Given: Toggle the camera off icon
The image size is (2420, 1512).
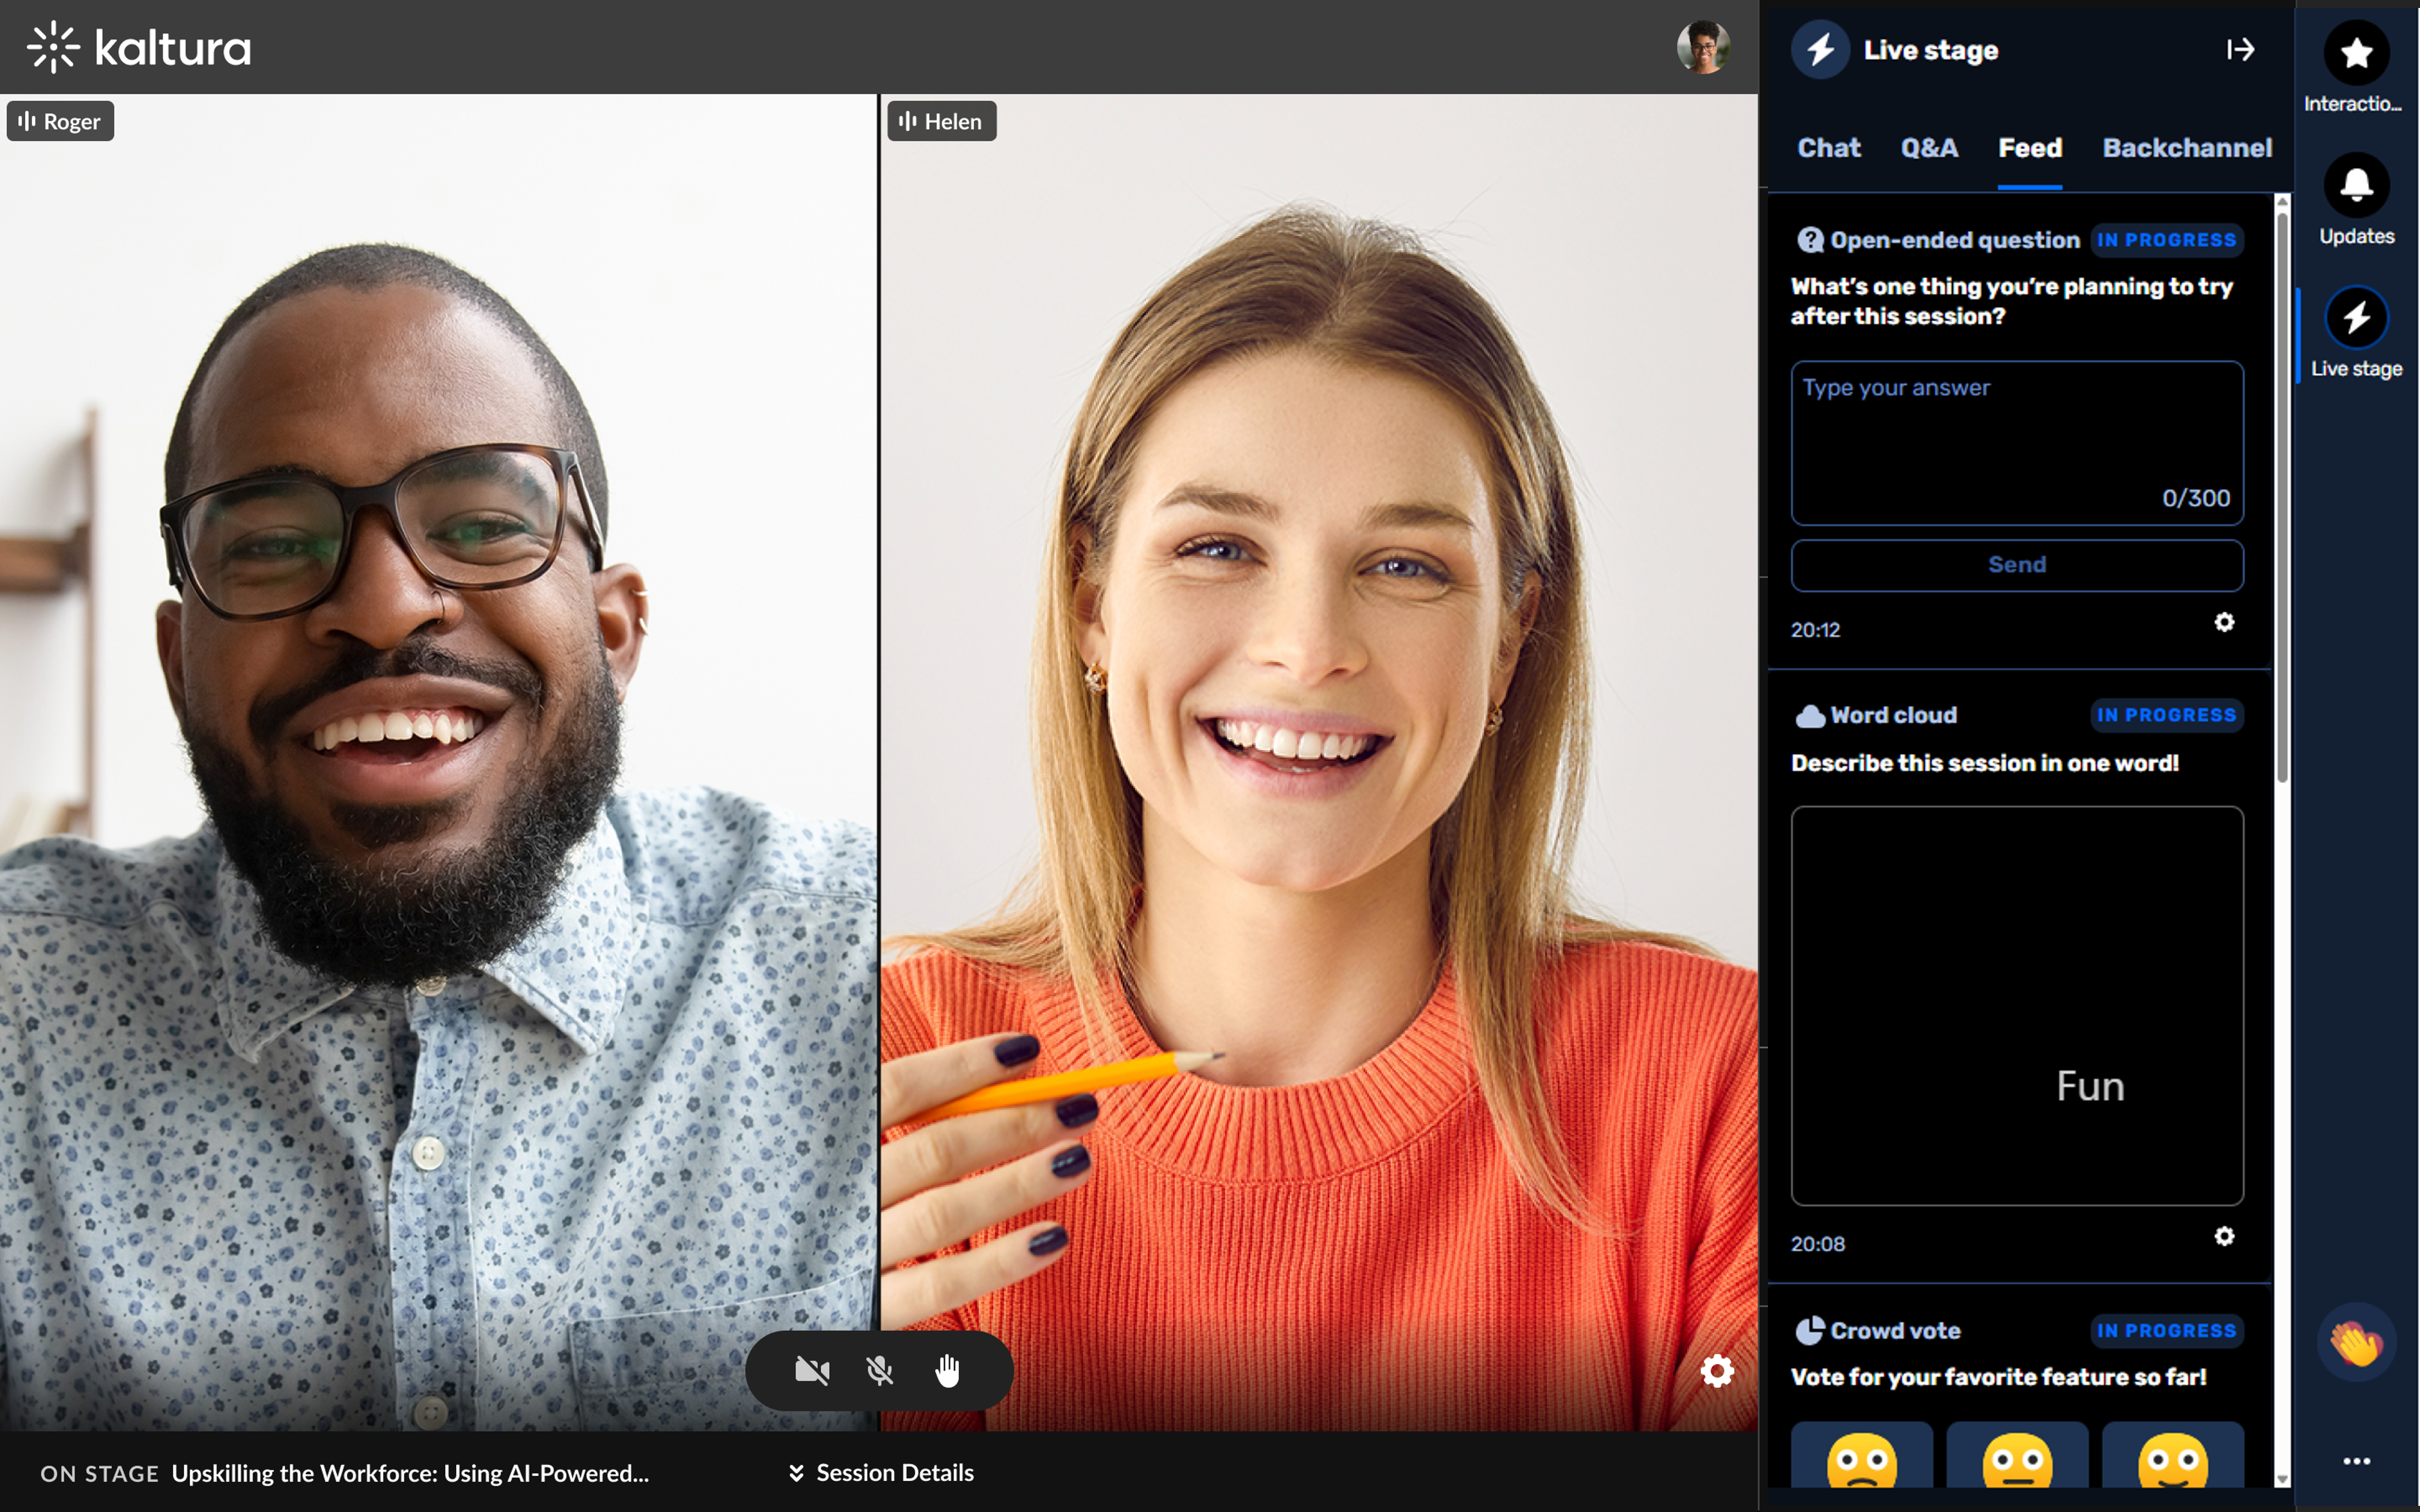Looking at the screenshot, I should [x=811, y=1370].
